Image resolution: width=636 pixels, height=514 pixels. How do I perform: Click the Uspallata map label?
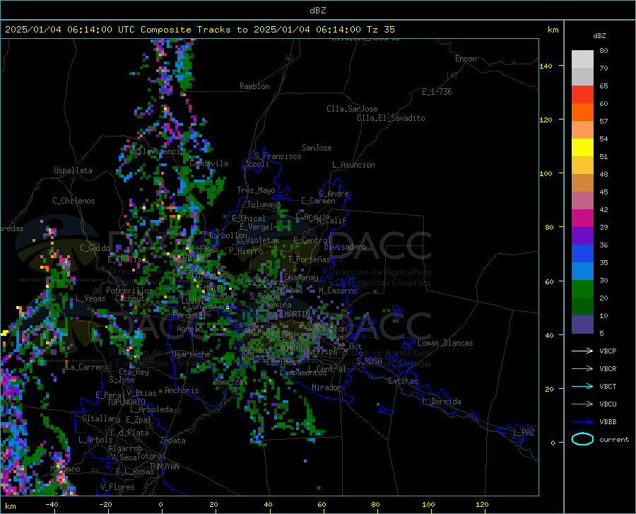(73, 171)
